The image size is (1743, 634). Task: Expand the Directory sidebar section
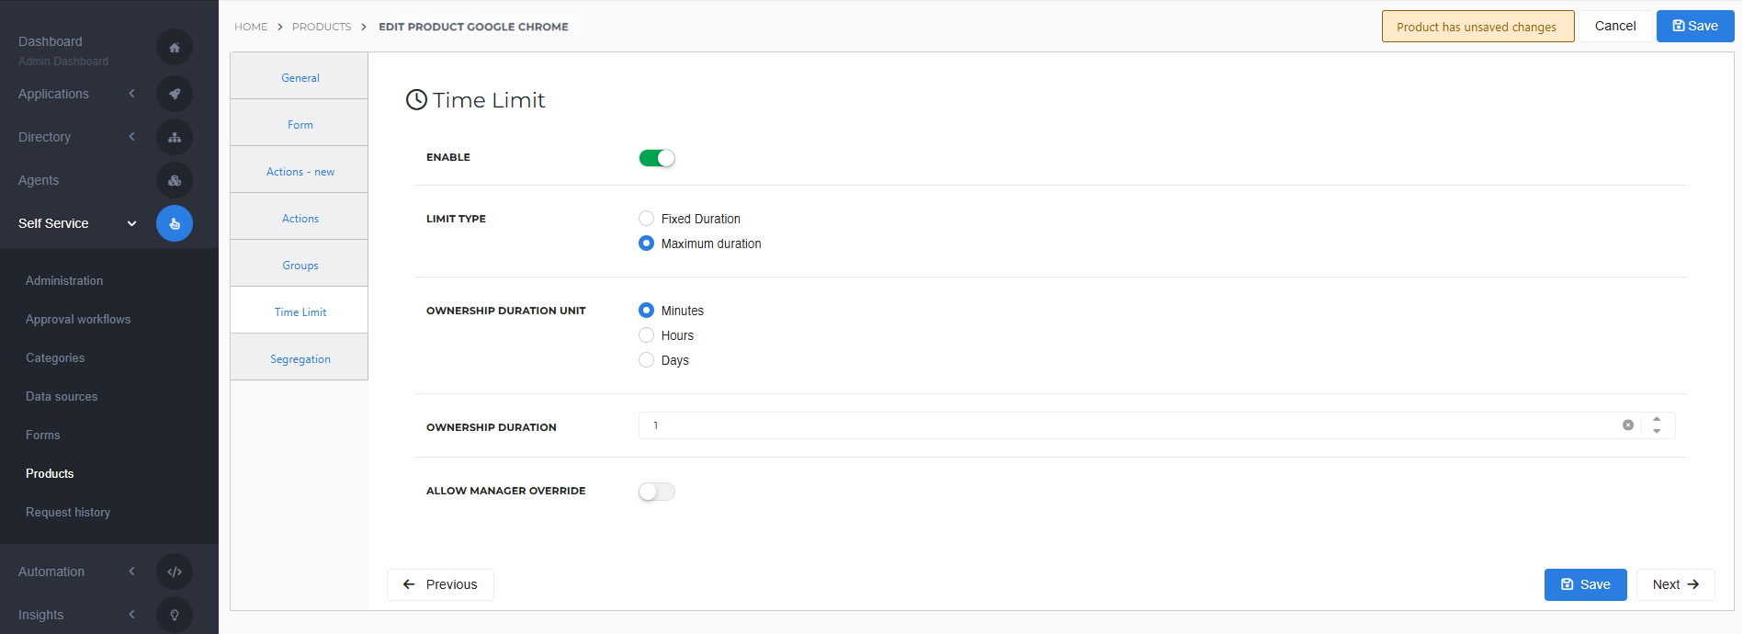[x=131, y=137]
